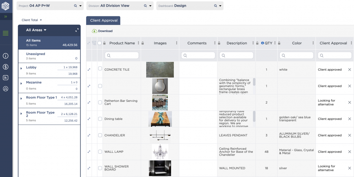Viewport: 354px width, 177px height.
Task: Click the Download button
Action: click(x=102, y=31)
